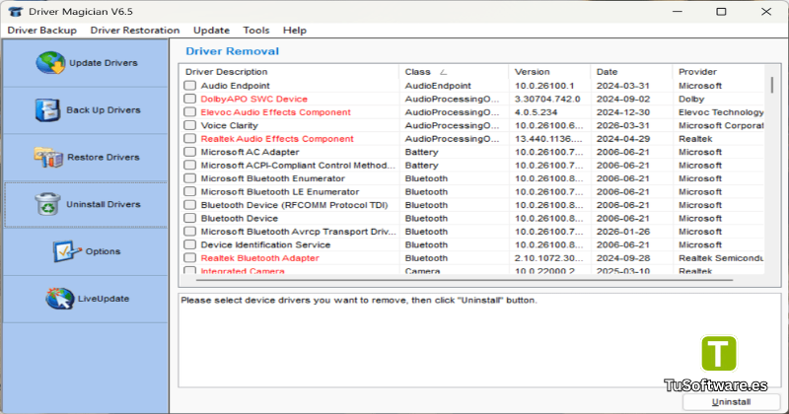Open the Help menu

click(x=294, y=31)
